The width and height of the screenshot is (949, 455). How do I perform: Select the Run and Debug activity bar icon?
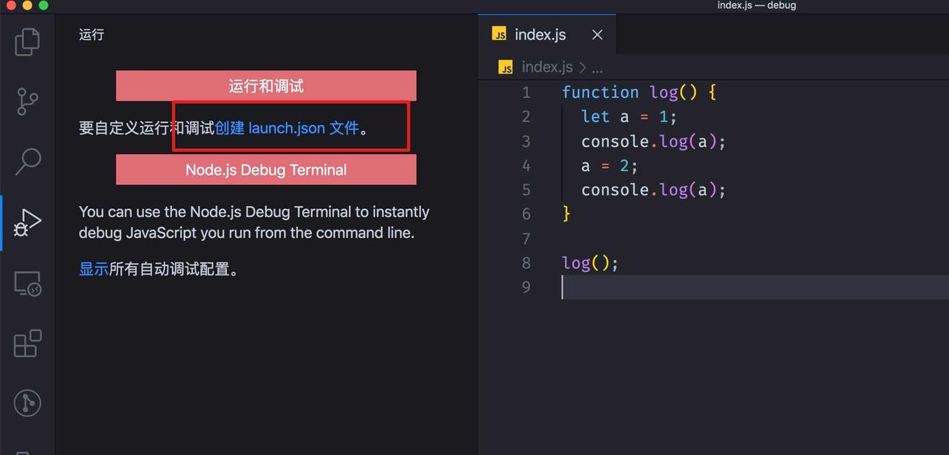[x=27, y=222]
